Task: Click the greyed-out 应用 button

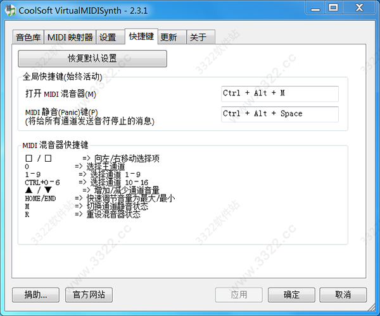Action: (239, 295)
